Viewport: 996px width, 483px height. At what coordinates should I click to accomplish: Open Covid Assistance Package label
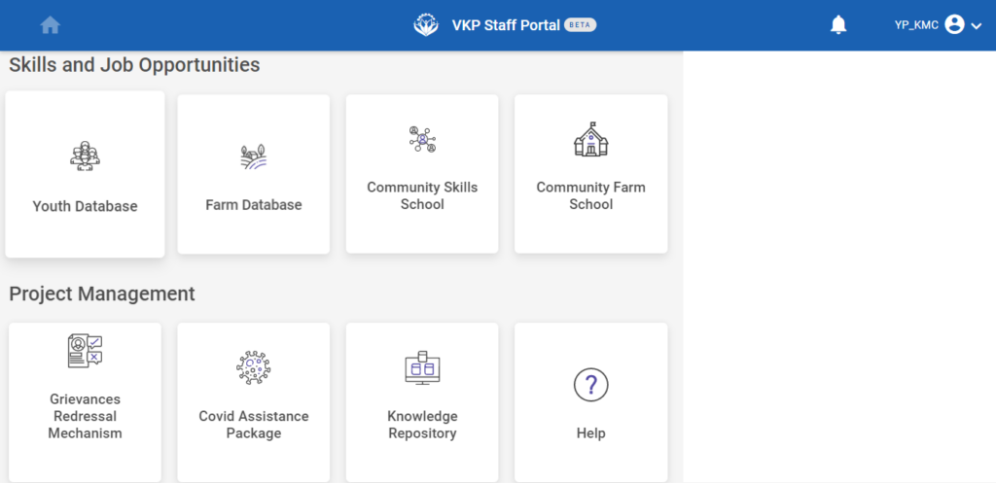(x=254, y=425)
